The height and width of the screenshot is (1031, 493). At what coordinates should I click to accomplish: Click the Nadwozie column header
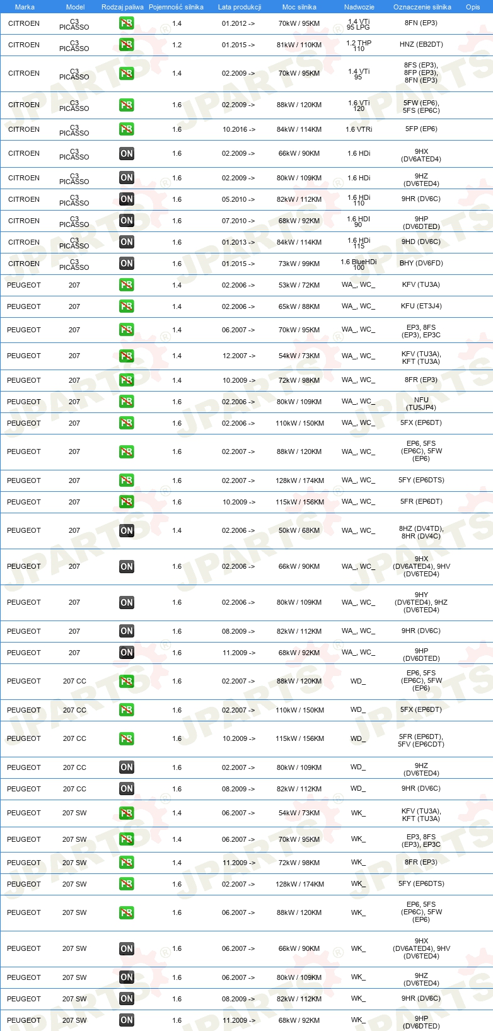coord(359,7)
